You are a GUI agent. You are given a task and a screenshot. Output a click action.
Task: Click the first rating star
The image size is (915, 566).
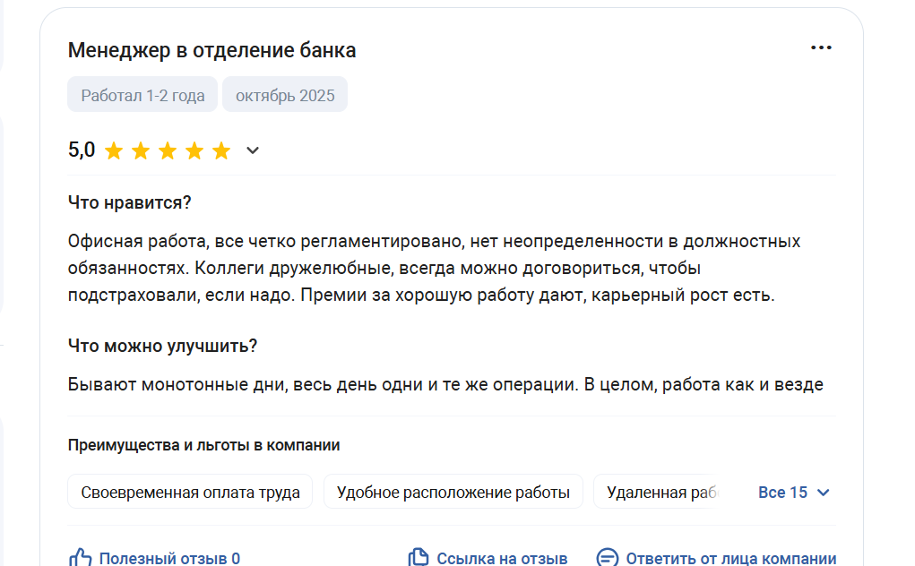click(113, 150)
